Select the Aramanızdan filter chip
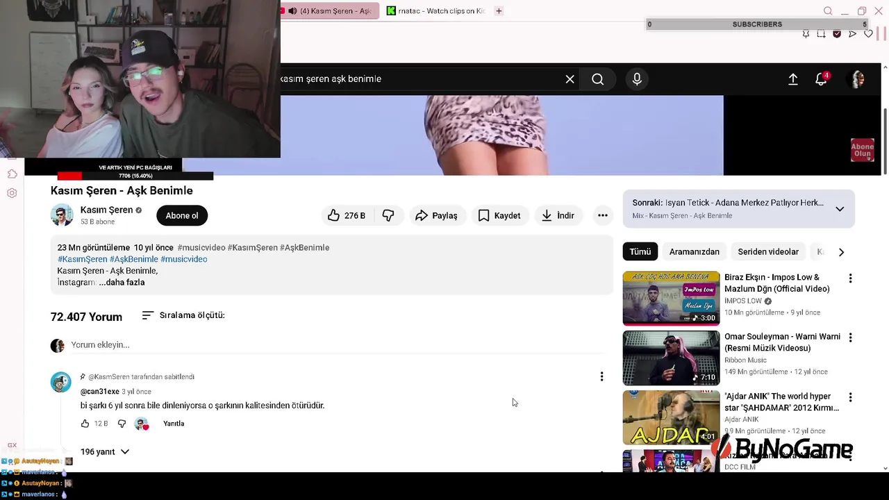 coord(695,252)
